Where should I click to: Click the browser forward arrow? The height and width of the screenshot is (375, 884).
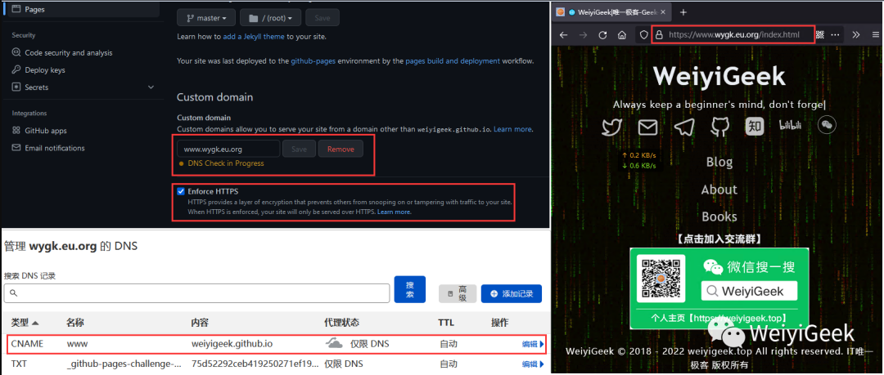(x=583, y=35)
